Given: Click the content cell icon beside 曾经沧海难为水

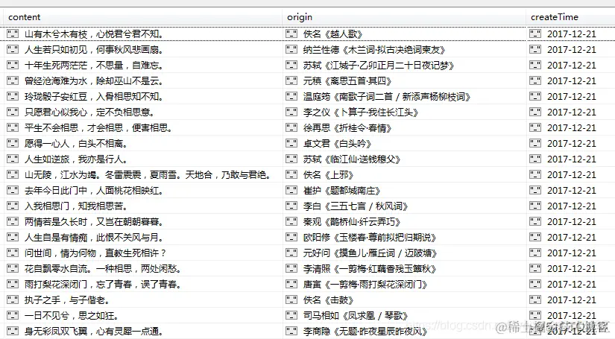Looking at the screenshot, I should [13, 80].
